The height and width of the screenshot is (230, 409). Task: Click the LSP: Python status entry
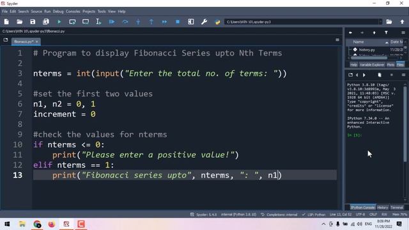coord(313,215)
